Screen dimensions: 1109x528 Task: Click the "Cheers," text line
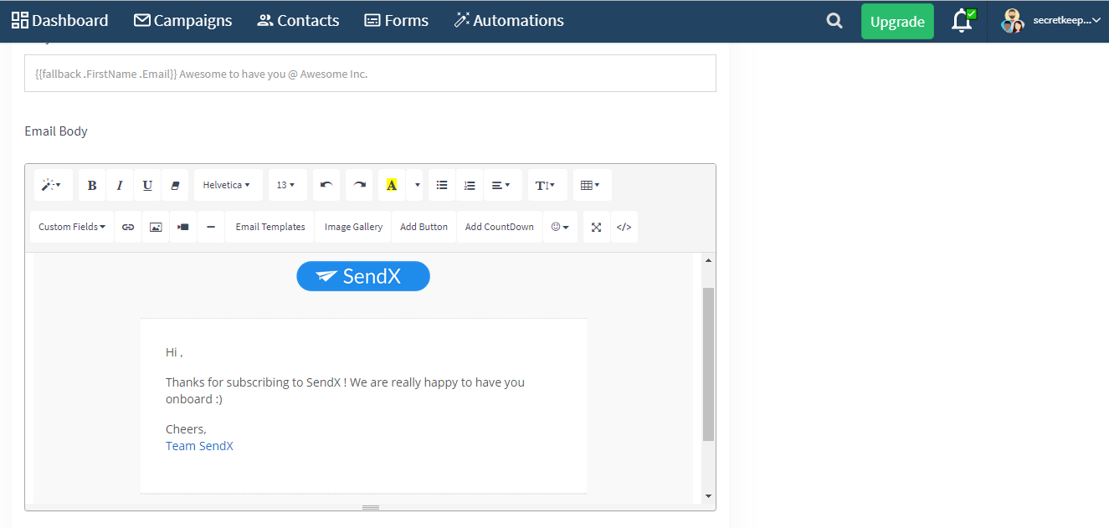186,429
